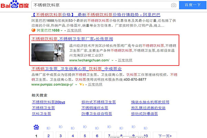Go to results page 2
Image resolution: width=207 pixels, height=138 pixels.
[48, 135]
